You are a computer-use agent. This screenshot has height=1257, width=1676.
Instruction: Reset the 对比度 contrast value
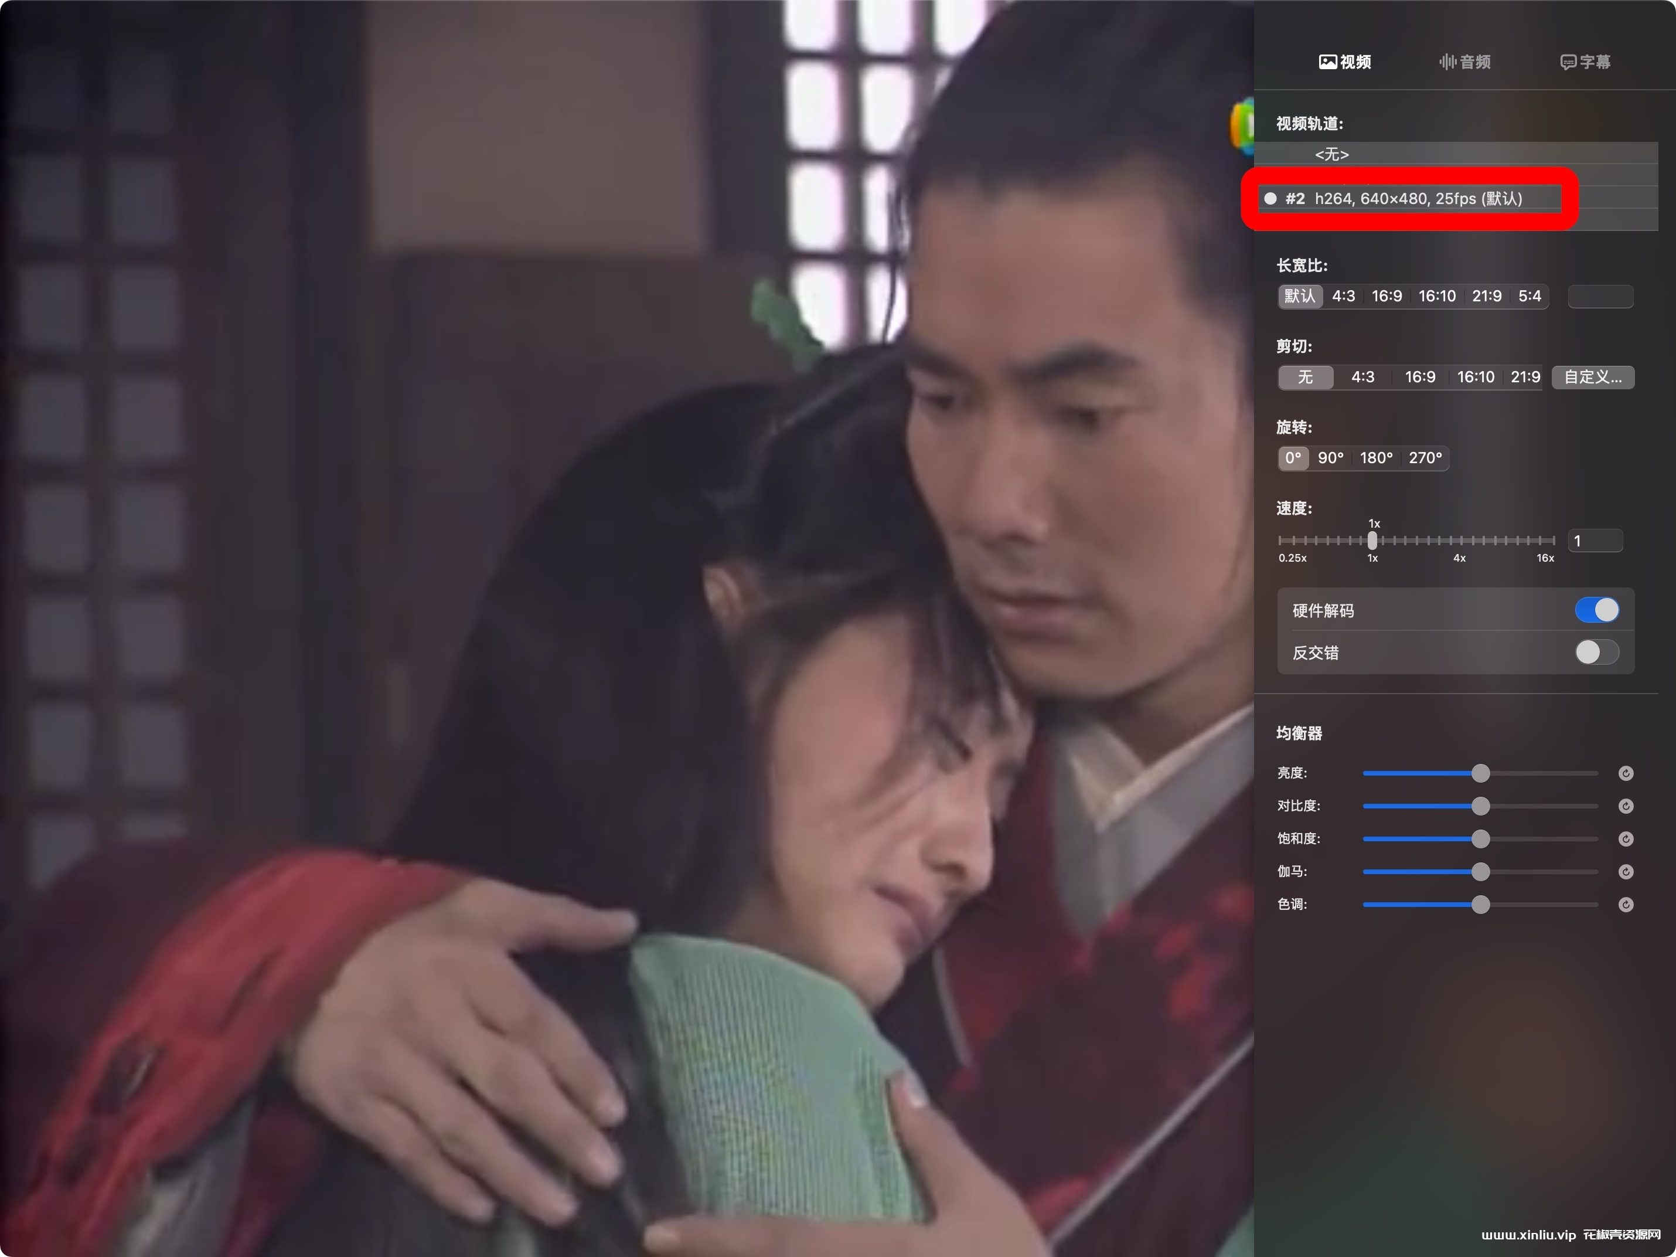pyautogui.click(x=1626, y=806)
